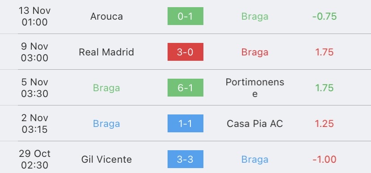Click blue Braga in the Gil Vicente row
This screenshot has width=371, height=173.
click(255, 160)
